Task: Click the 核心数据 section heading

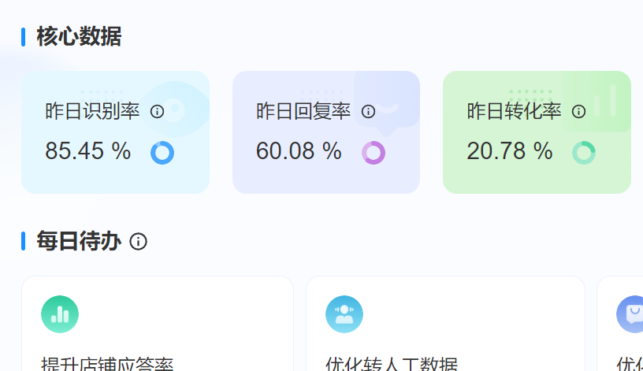Action: [x=79, y=36]
